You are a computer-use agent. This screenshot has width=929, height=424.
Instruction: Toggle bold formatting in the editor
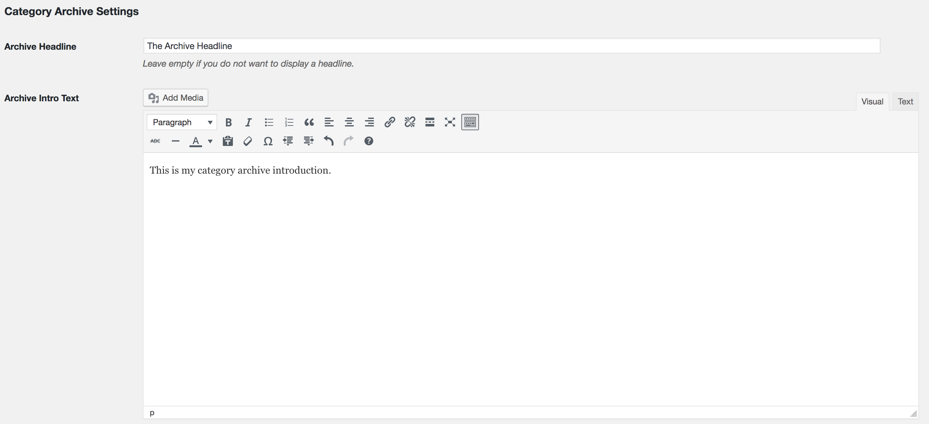(228, 123)
